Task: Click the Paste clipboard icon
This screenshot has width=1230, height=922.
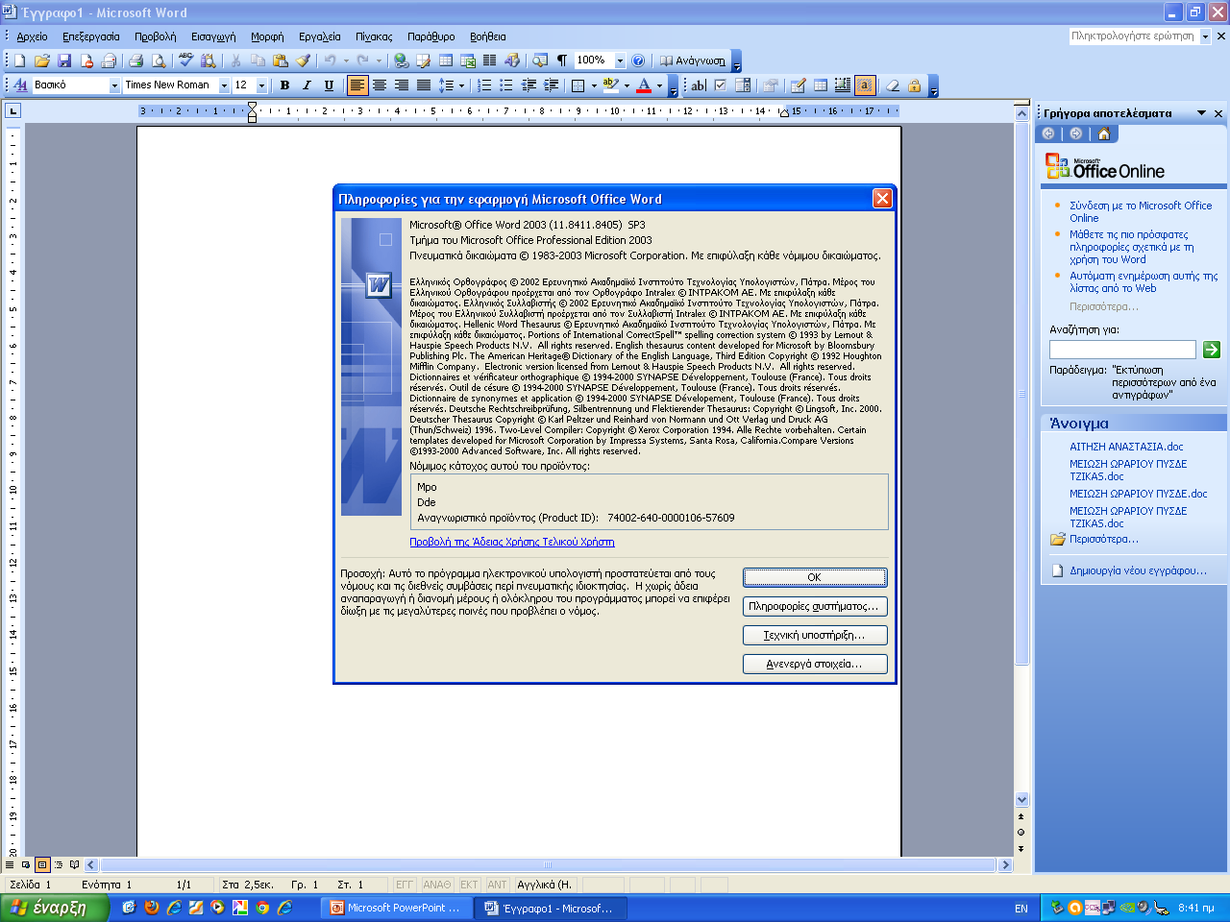Action: click(281, 61)
